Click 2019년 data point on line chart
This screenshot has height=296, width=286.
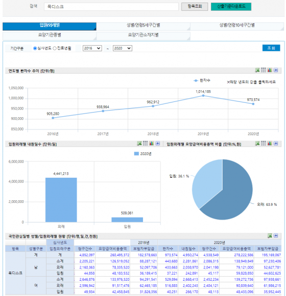(x=203, y=96)
